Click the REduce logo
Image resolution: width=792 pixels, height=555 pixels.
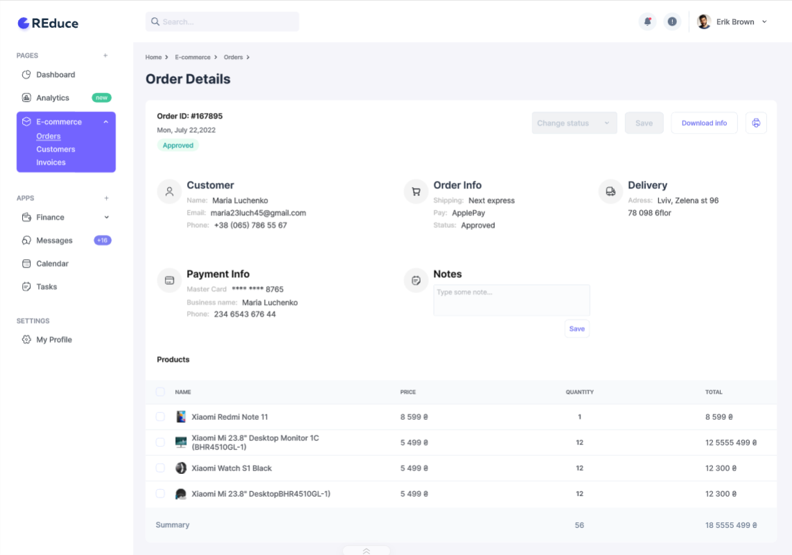48,24
